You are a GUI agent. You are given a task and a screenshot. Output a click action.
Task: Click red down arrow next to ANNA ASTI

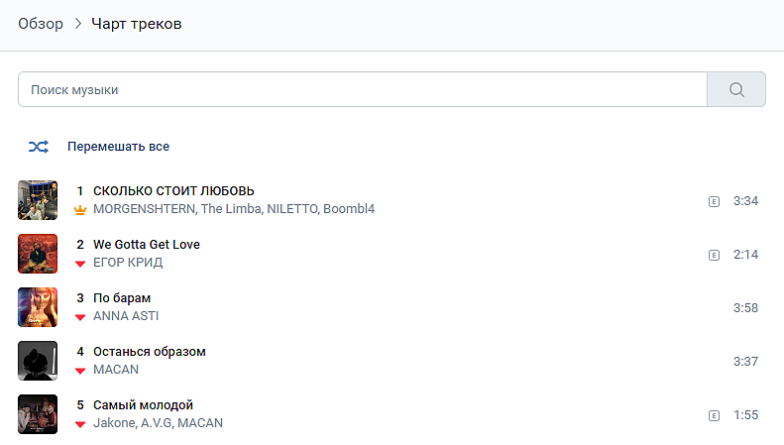(80, 317)
